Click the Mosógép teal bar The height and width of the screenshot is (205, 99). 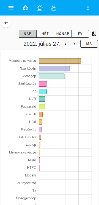pyautogui.click(x=52, y=76)
